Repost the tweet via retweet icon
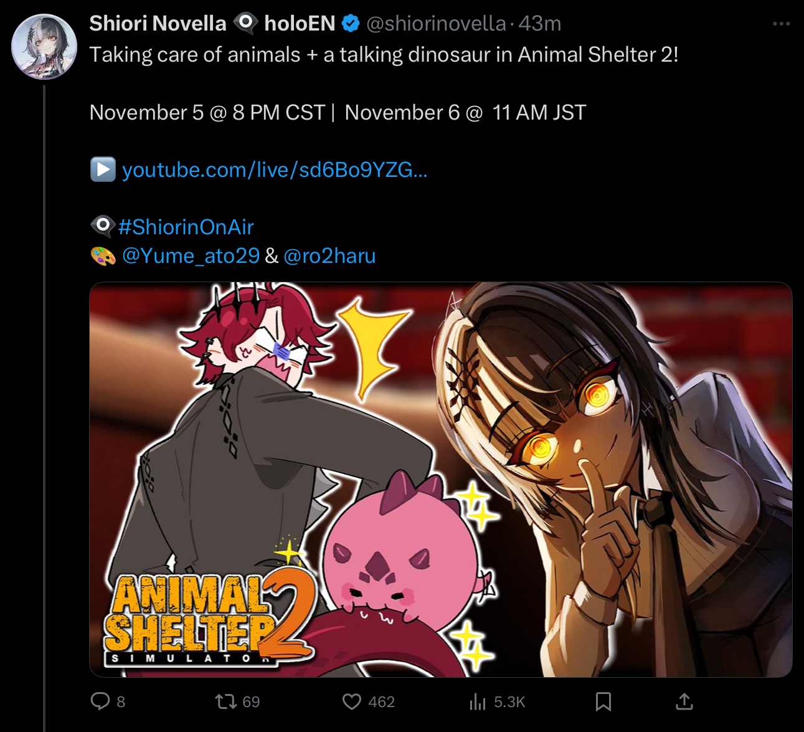804x732 pixels. coord(225,702)
